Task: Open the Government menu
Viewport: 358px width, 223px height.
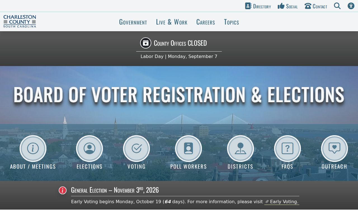Action: (133, 22)
